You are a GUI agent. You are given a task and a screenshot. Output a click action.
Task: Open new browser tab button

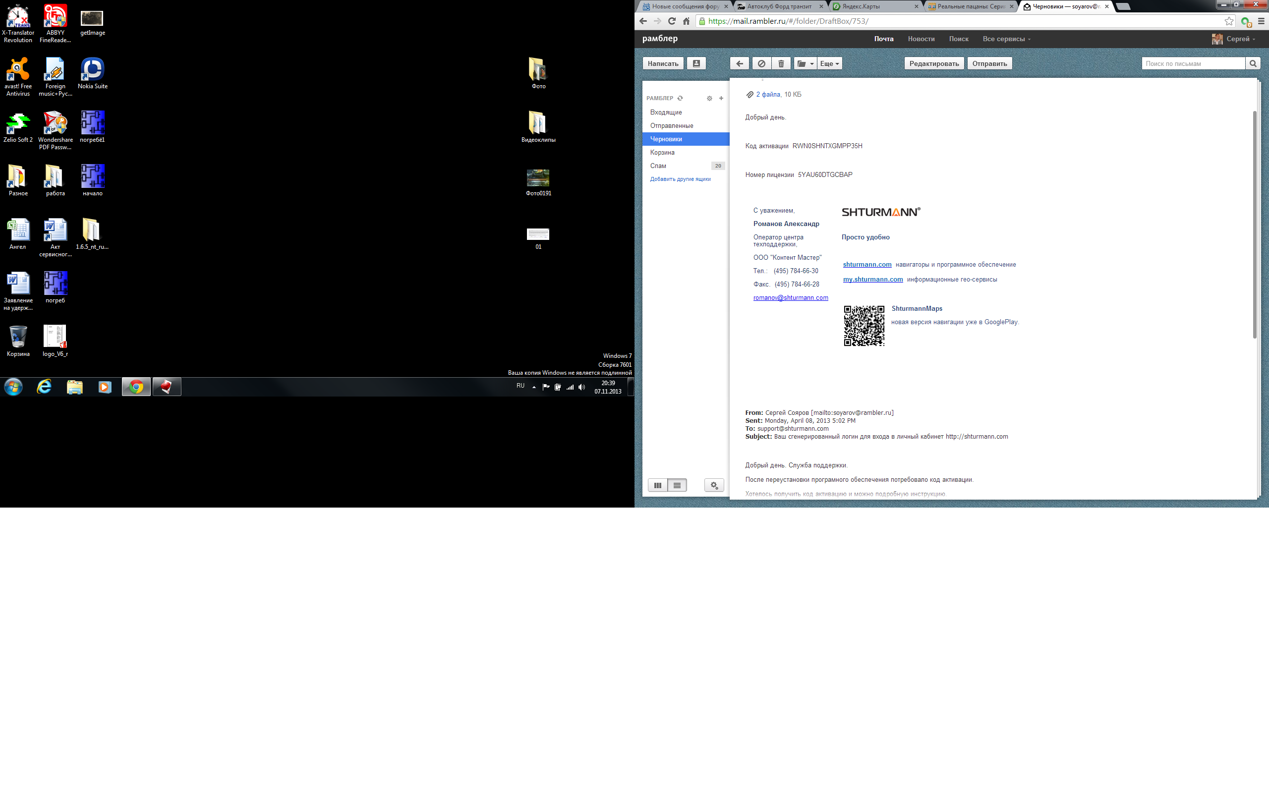(x=1123, y=6)
